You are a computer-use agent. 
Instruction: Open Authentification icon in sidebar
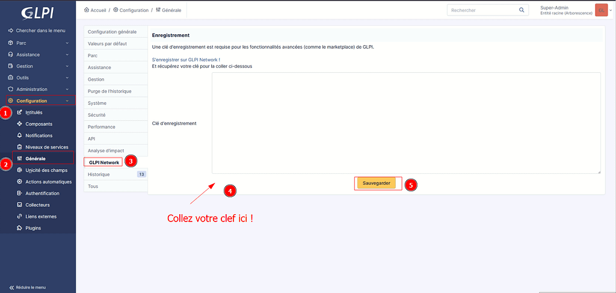(20, 193)
